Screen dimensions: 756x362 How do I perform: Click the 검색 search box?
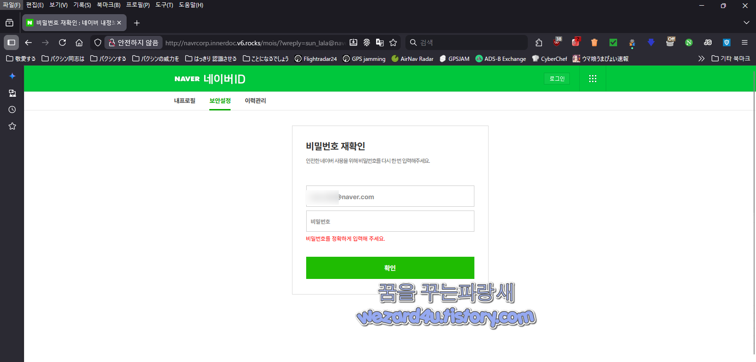pyautogui.click(x=466, y=42)
